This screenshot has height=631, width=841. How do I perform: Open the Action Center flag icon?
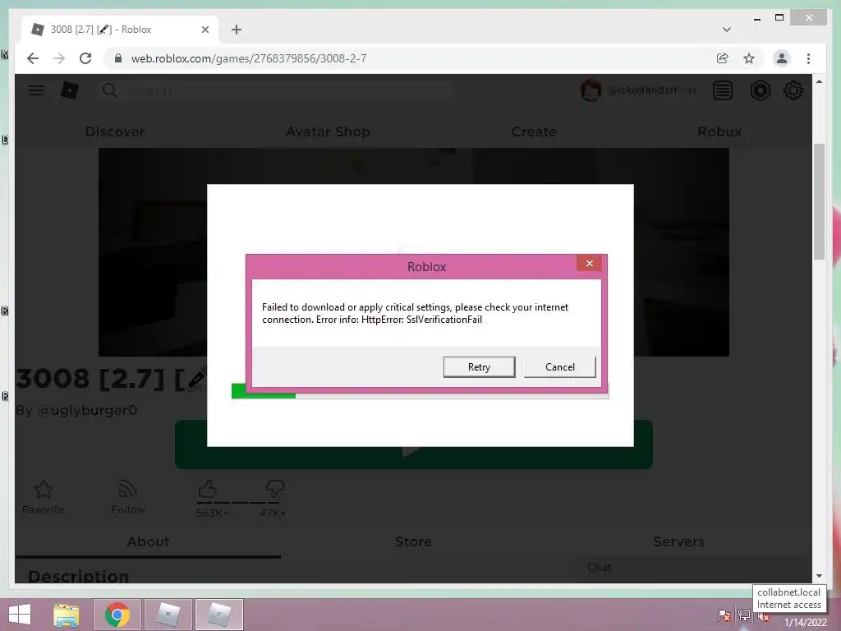tap(724, 615)
